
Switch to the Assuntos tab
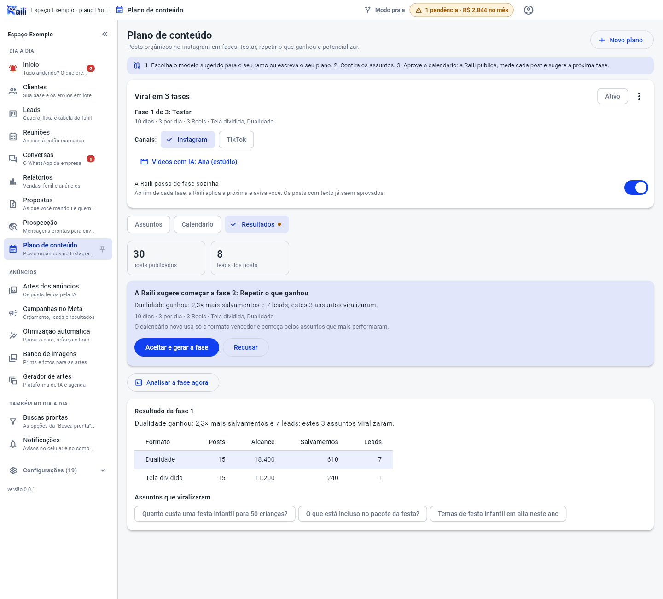tap(149, 224)
